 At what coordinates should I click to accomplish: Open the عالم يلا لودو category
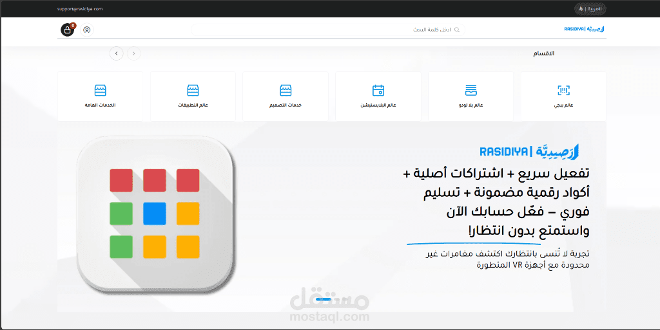point(471,96)
